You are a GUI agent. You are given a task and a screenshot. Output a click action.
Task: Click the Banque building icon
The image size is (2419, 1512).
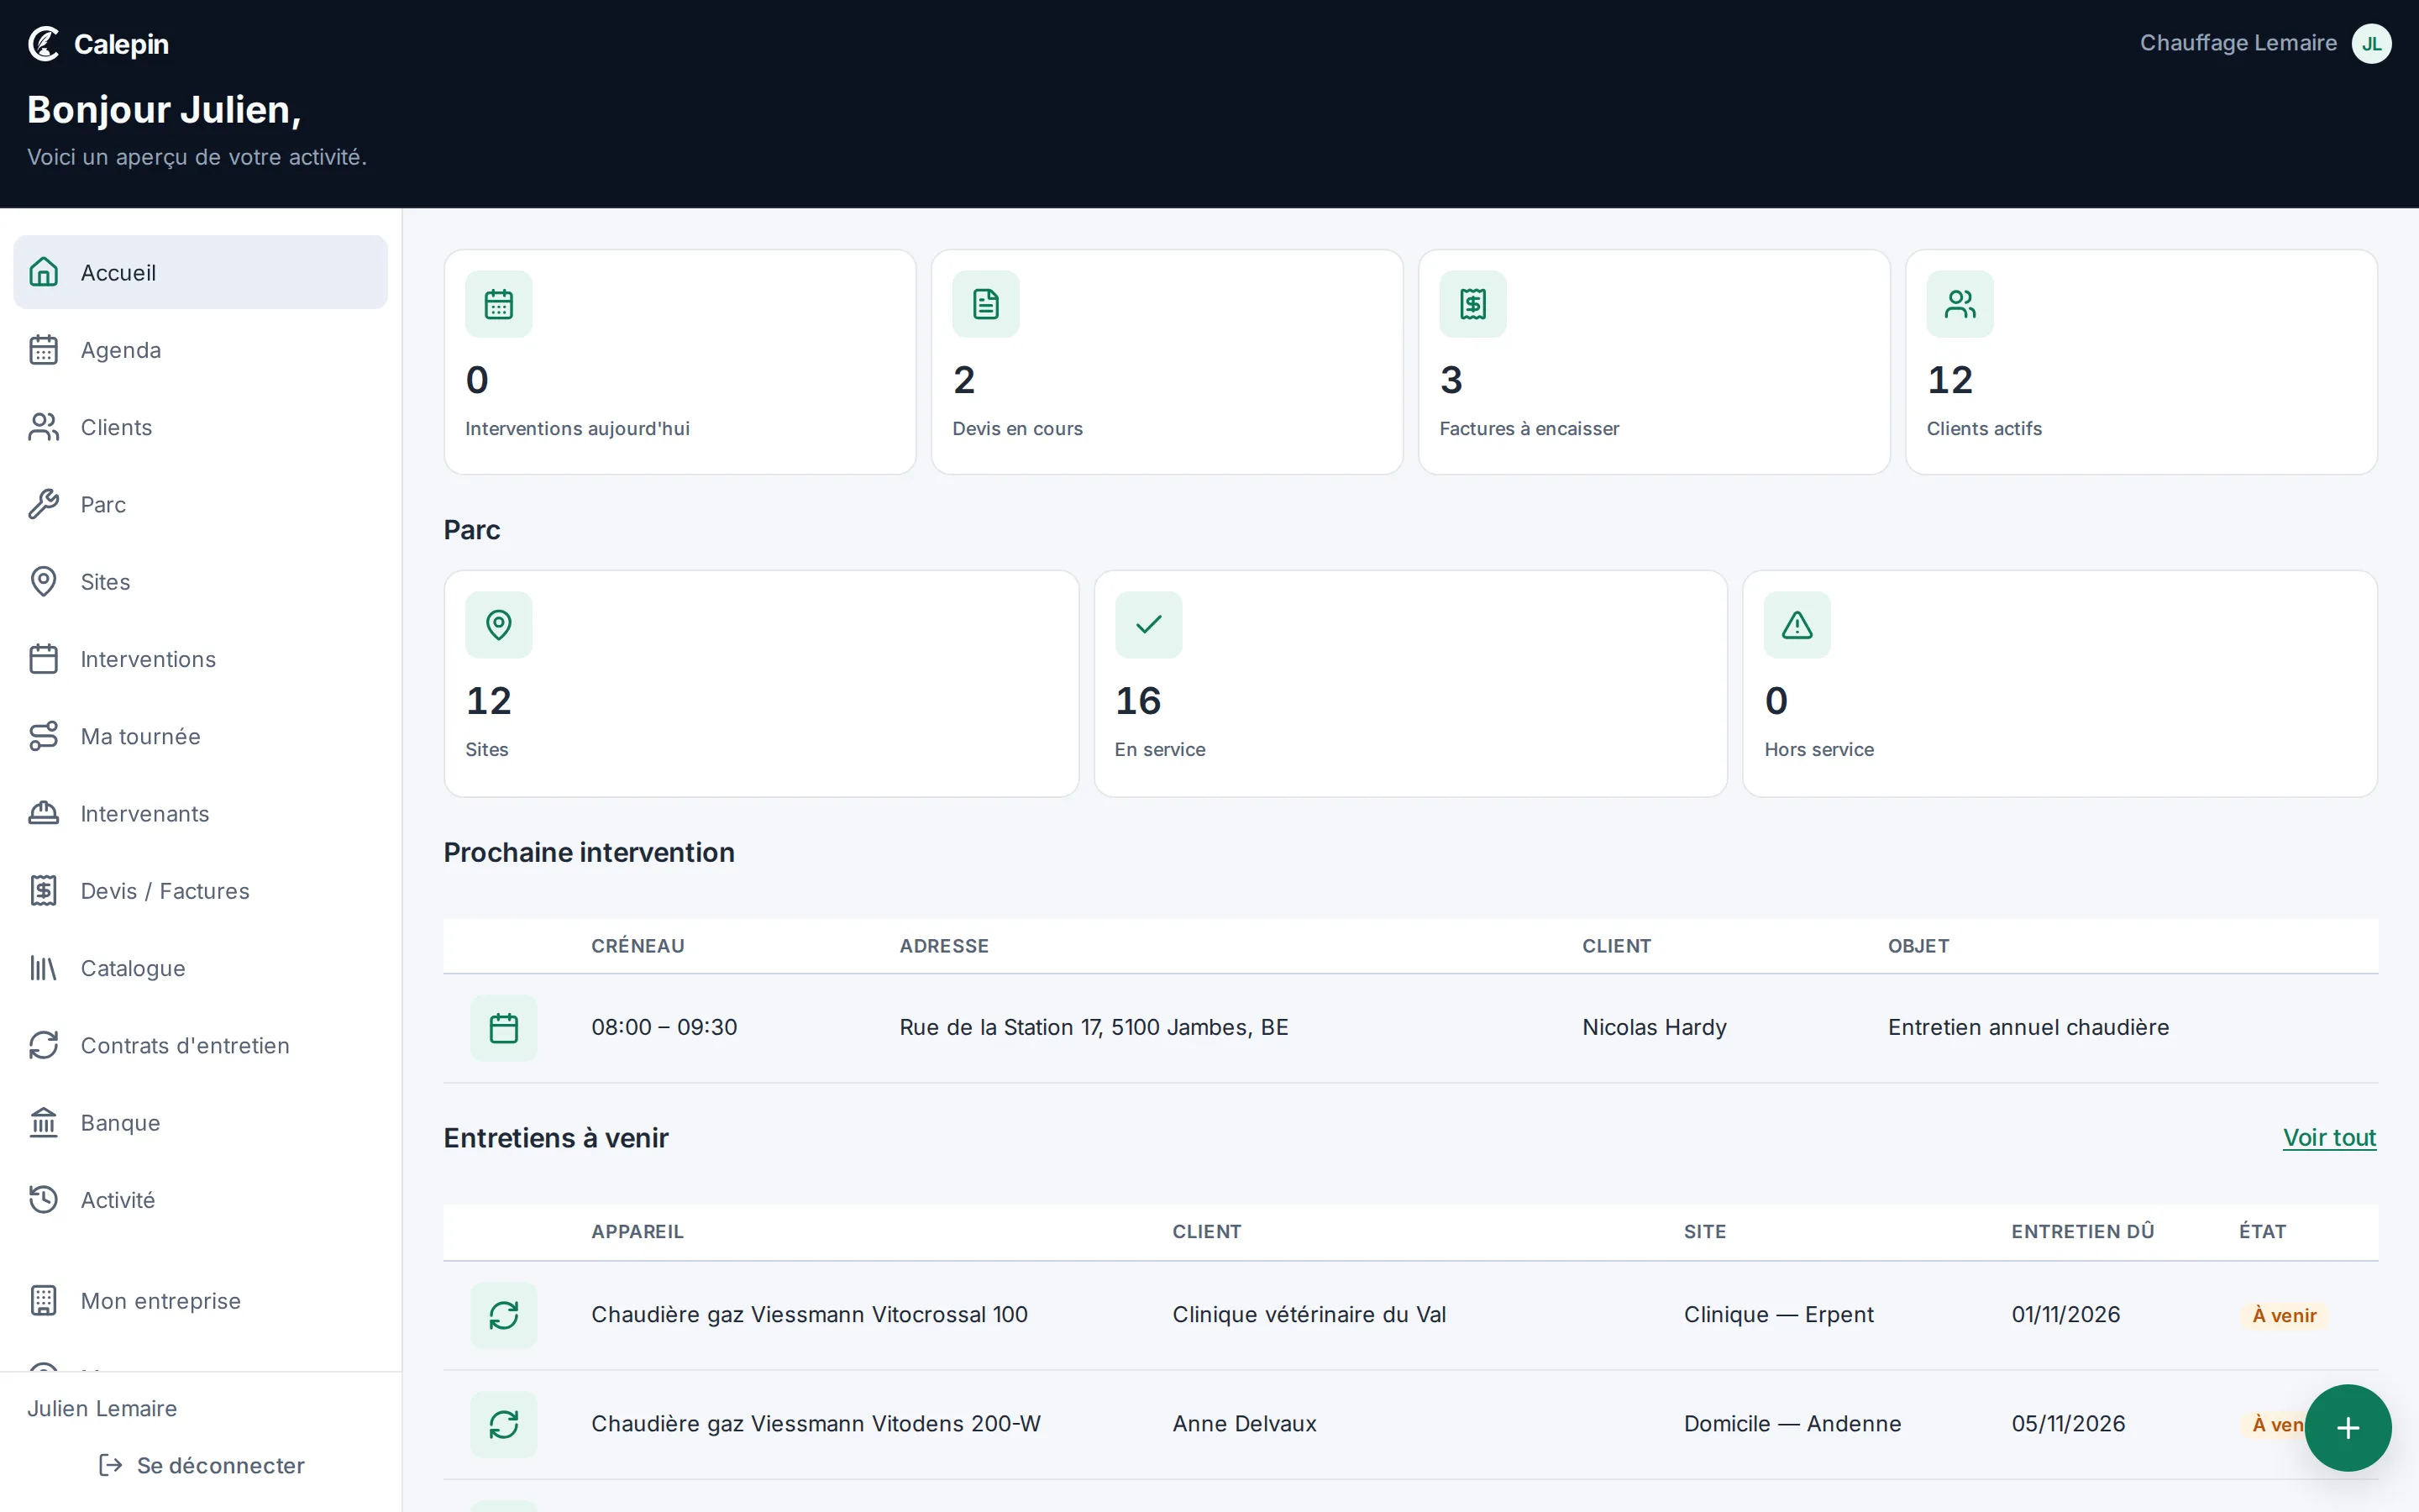coord(43,1122)
